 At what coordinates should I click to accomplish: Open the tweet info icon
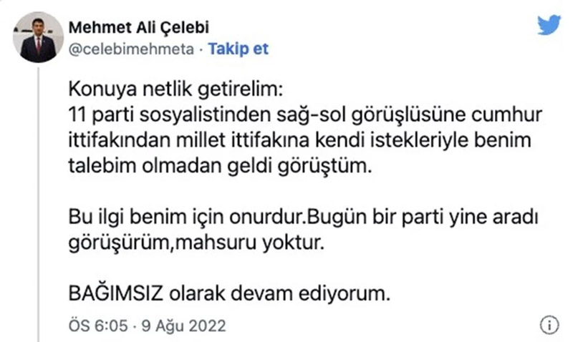click(549, 325)
